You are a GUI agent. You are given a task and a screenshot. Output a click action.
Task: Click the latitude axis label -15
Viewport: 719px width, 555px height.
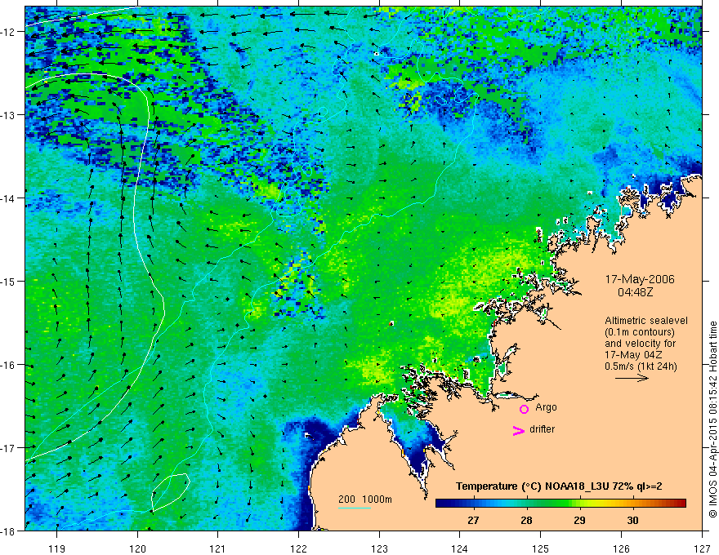(x=9, y=281)
